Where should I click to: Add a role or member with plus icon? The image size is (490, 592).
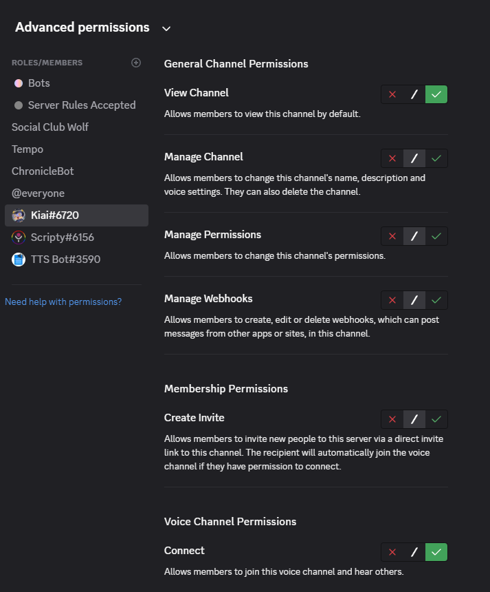tap(136, 63)
